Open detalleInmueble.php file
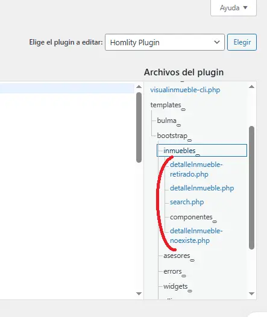This screenshot has width=267, height=317. tap(202, 188)
